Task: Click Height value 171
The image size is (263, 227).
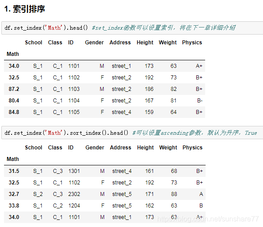Action: (150, 194)
